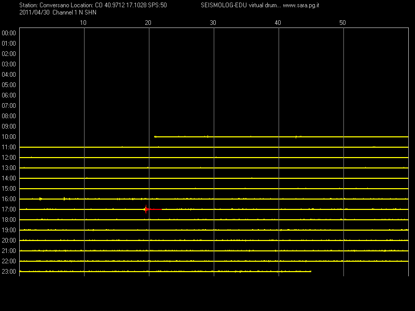Click the 09:00 hour label
The height and width of the screenshot is (311, 415).
(9, 126)
